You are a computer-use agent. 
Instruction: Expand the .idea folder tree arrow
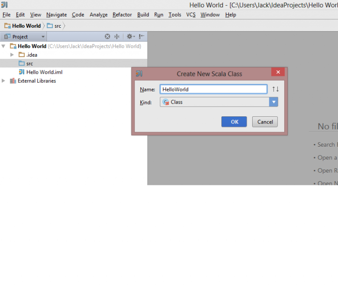pyautogui.click(x=12, y=55)
